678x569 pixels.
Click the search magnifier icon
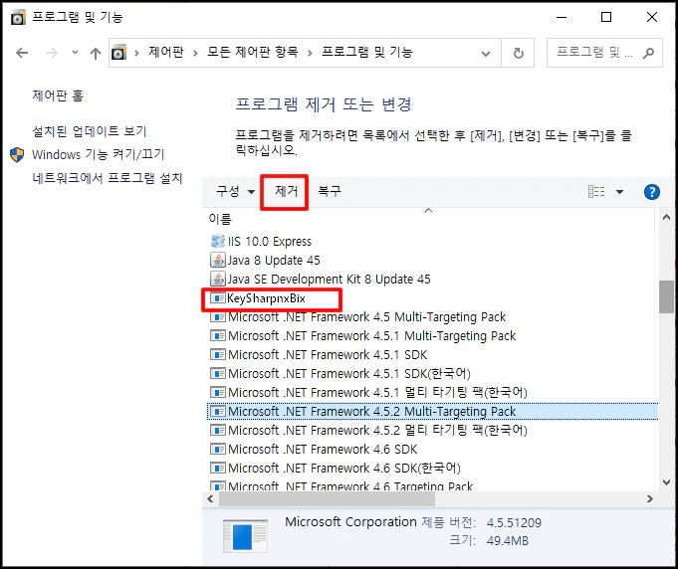(x=648, y=53)
